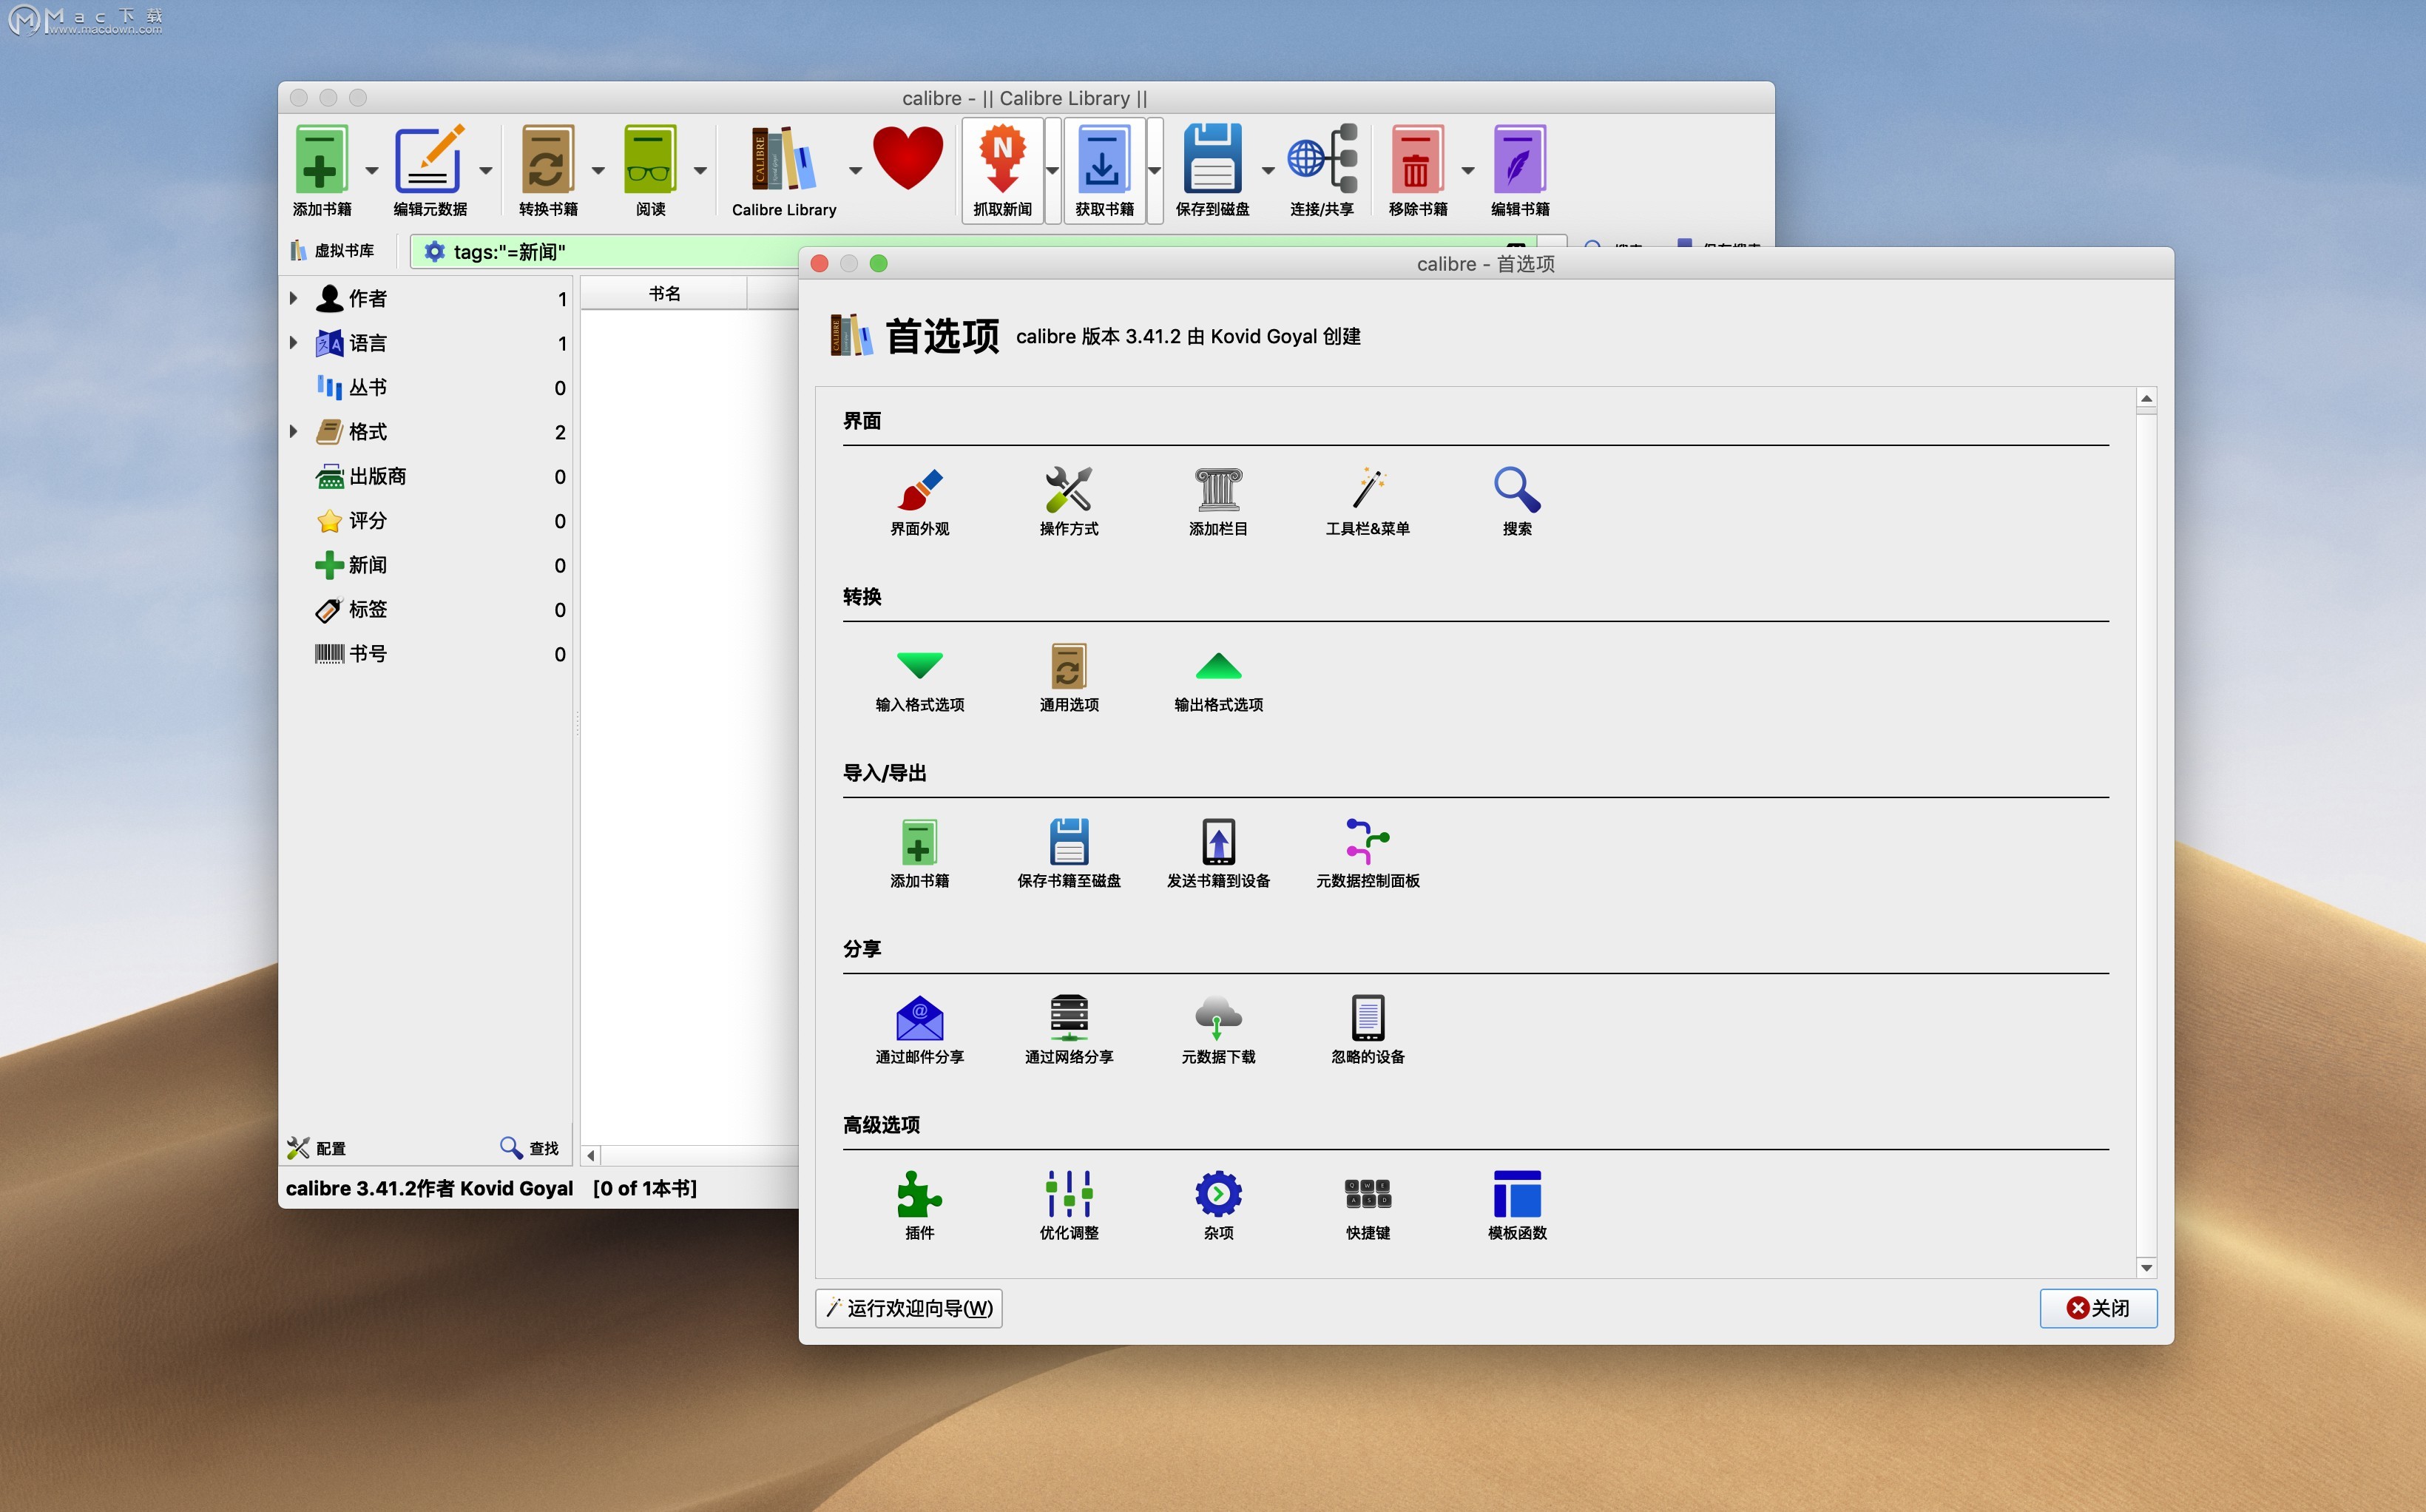The width and height of the screenshot is (2426, 1512).
Task: Click the red heart donate icon
Action: click(x=908, y=158)
